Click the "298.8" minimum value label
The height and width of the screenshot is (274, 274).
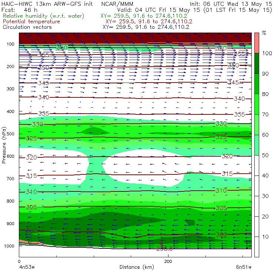click(164, 249)
